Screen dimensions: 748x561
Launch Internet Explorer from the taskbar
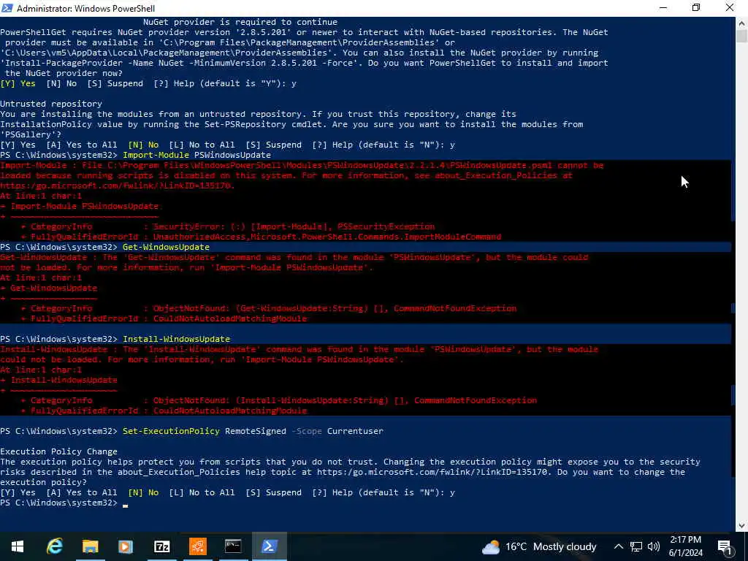tap(54, 546)
